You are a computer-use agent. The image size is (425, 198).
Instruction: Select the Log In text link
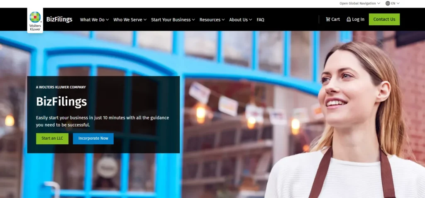click(x=358, y=19)
